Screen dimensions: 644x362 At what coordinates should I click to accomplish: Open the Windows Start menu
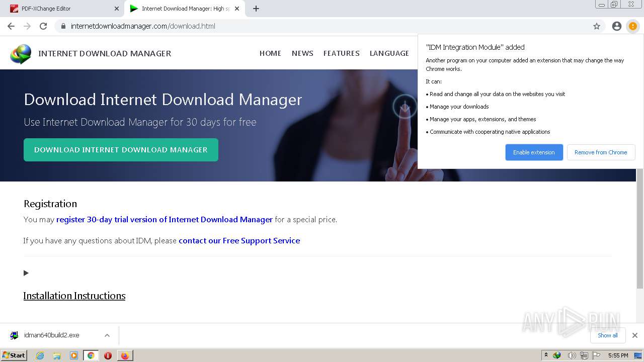click(x=14, y=355)
